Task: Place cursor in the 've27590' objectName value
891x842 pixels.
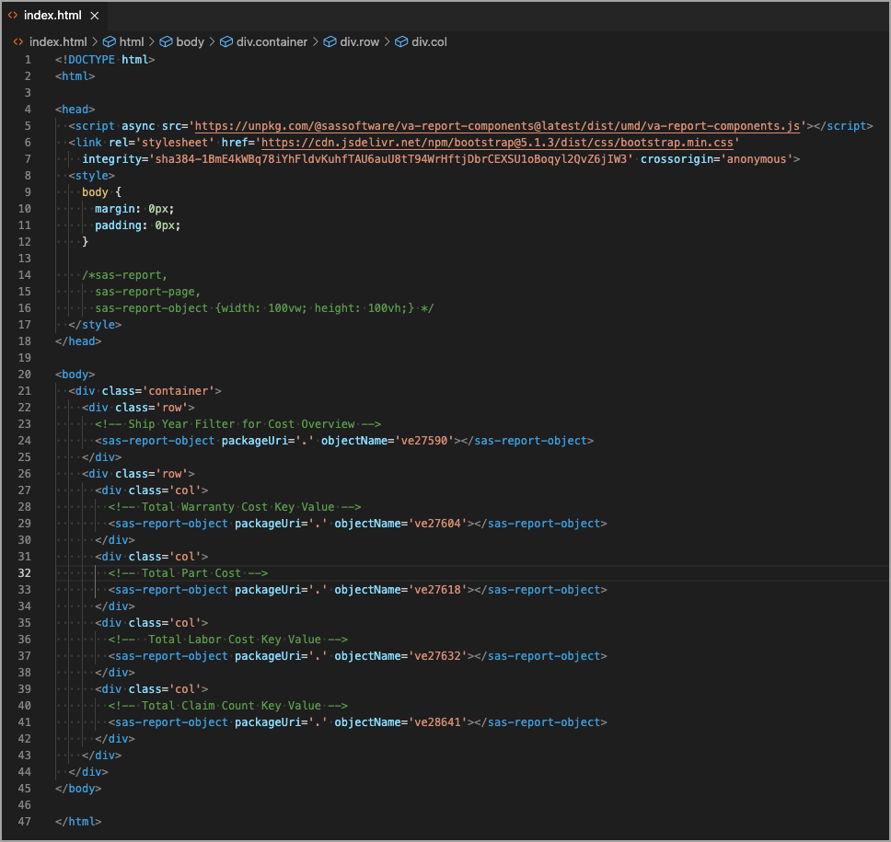Action: [424, 441]
